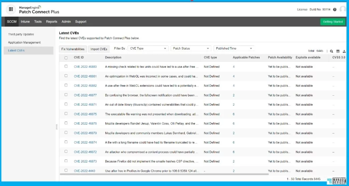Click the Fix Vulnerabilities button
The image size is (349, 186).
point(73,49)
